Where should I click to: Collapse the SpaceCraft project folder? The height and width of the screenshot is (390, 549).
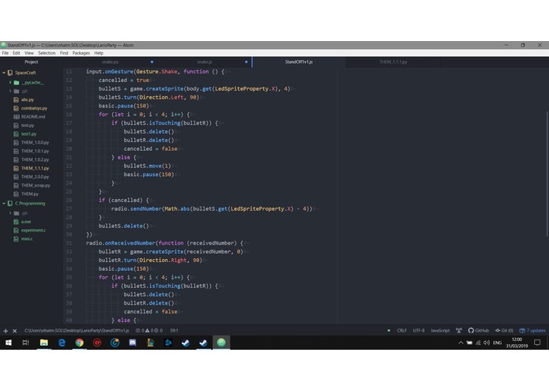tap(4, 73)
